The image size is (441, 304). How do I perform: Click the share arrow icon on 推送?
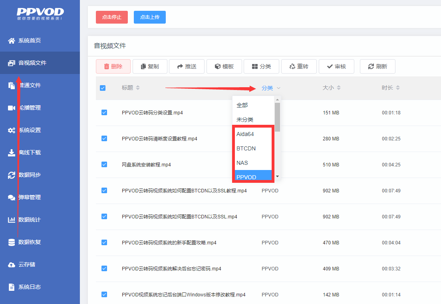point(180,66)
